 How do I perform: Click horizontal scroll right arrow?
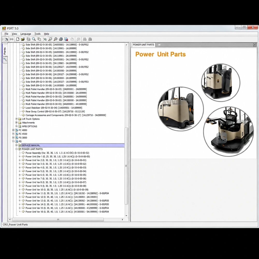coord(123,220)
